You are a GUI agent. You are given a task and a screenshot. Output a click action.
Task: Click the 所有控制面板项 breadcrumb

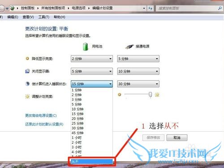click(53, 8)
